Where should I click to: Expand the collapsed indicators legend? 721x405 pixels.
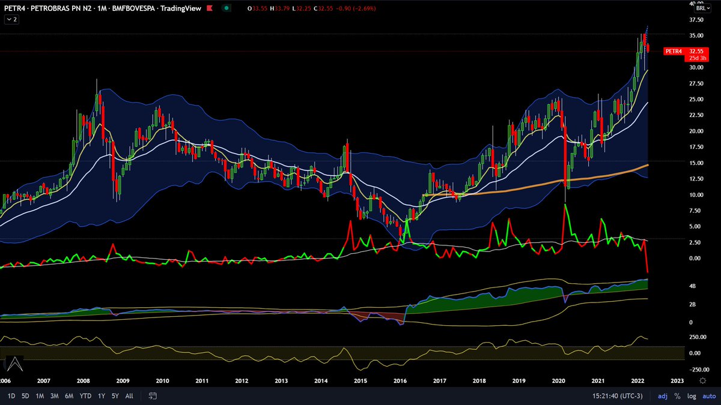tap(11, 20)
